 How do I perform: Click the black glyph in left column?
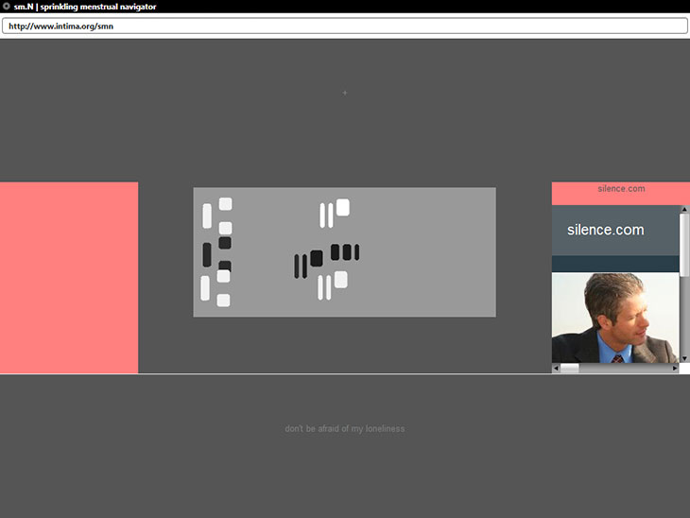click(217, 254)
